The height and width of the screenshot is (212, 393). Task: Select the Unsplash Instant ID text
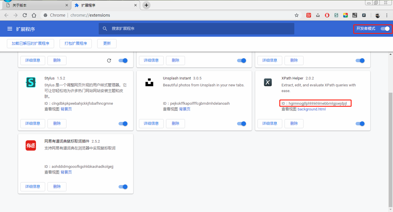[196, 103]
